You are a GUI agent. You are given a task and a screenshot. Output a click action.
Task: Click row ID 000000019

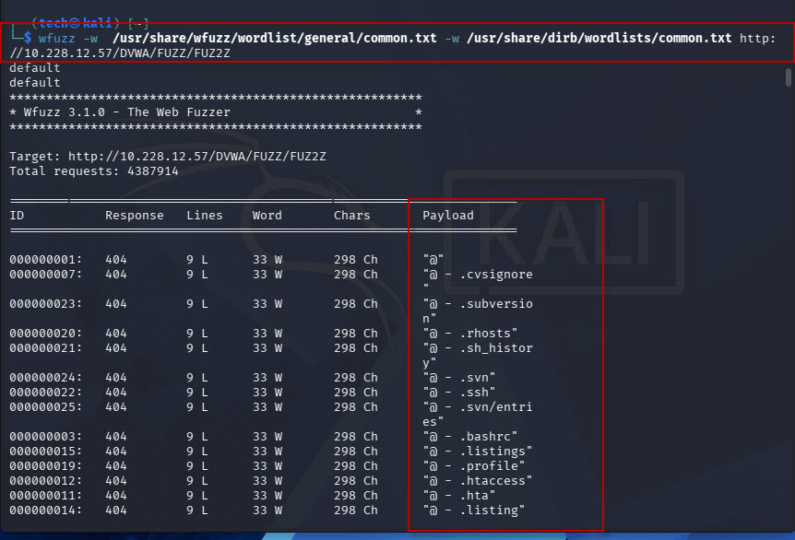(x=45, y=465)
